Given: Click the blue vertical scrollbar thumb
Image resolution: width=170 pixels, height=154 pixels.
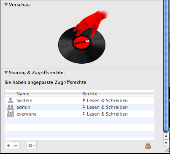Looking at the screenshot, I should pos(166,66).
